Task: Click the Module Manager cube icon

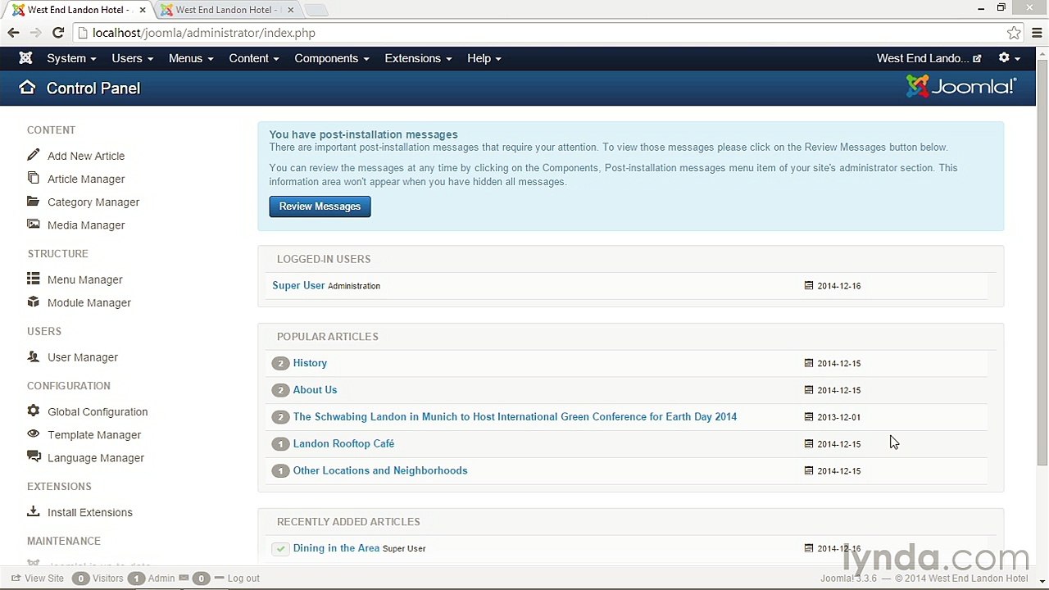Action: click(x=33, y=302)
